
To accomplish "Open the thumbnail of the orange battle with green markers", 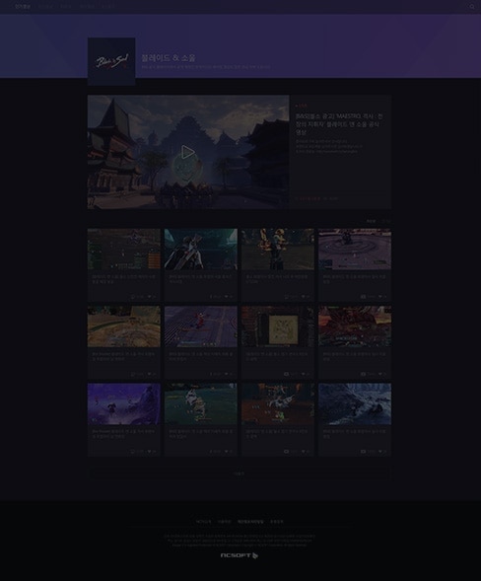I will click(278, 403).
